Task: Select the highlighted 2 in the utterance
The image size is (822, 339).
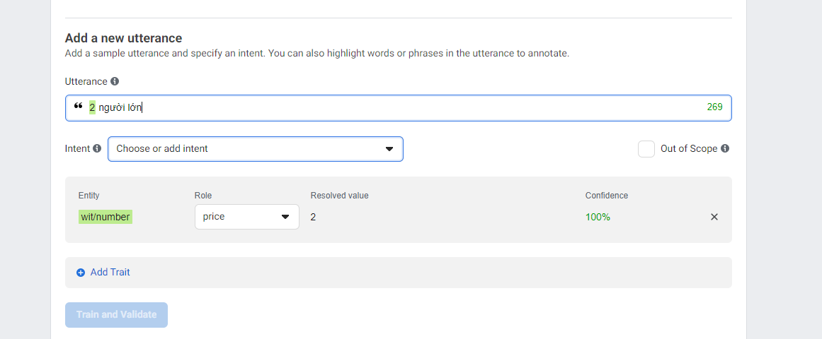Action: (x=92, y=108)
